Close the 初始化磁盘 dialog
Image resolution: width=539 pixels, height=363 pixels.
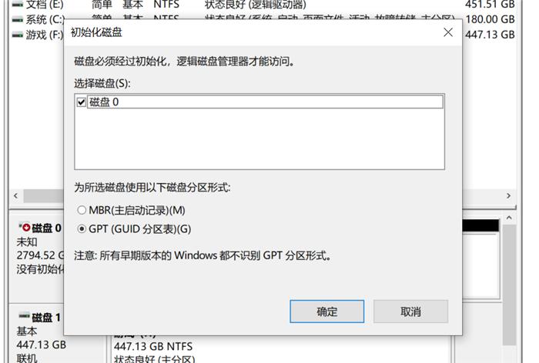(448, 32)
